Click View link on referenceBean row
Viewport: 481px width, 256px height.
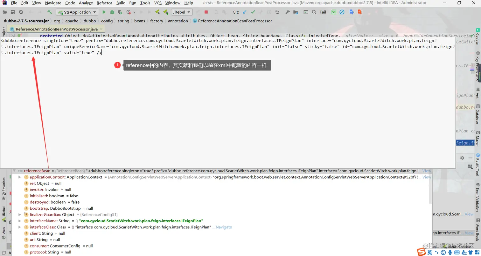(427, 171)
